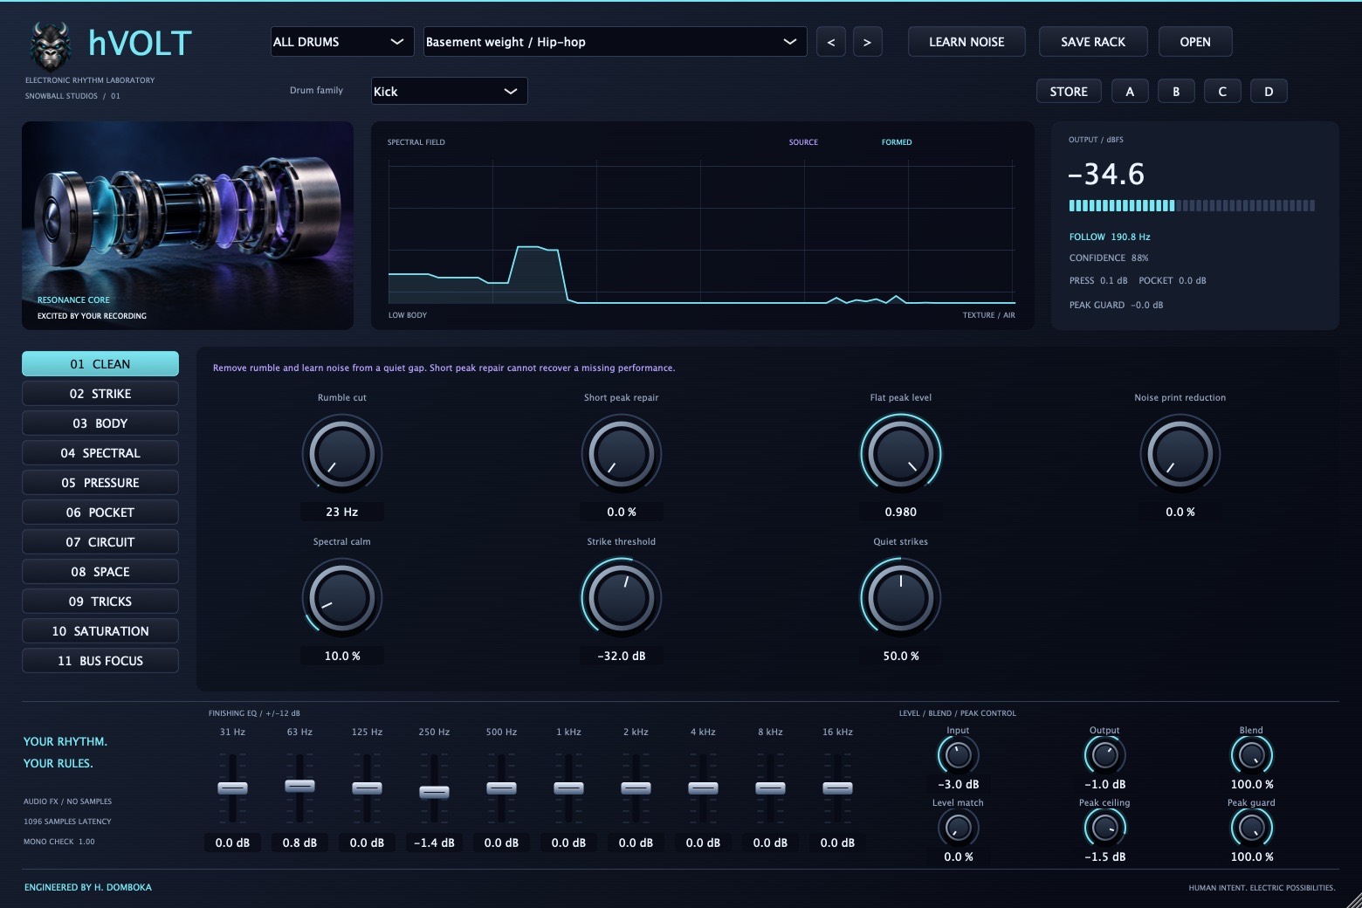Open the 11 BUS FOCUS tab

100,661
